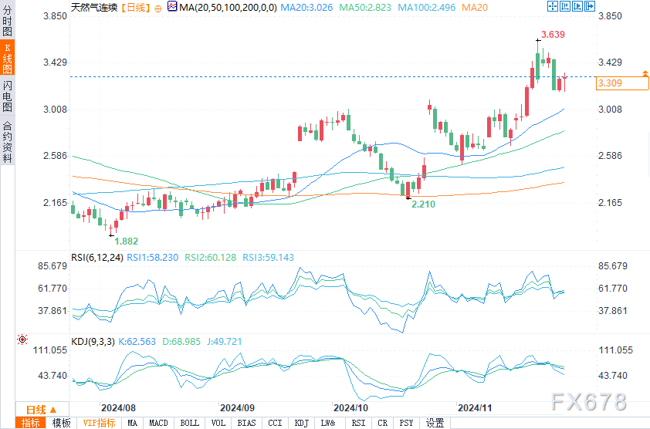Click the 设置 settings button
The height and width of the screenshot is (429, 650).
click(x=435, y=423)
